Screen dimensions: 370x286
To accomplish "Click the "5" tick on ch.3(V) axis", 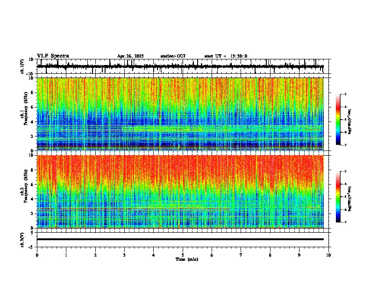I will [33, 233].
